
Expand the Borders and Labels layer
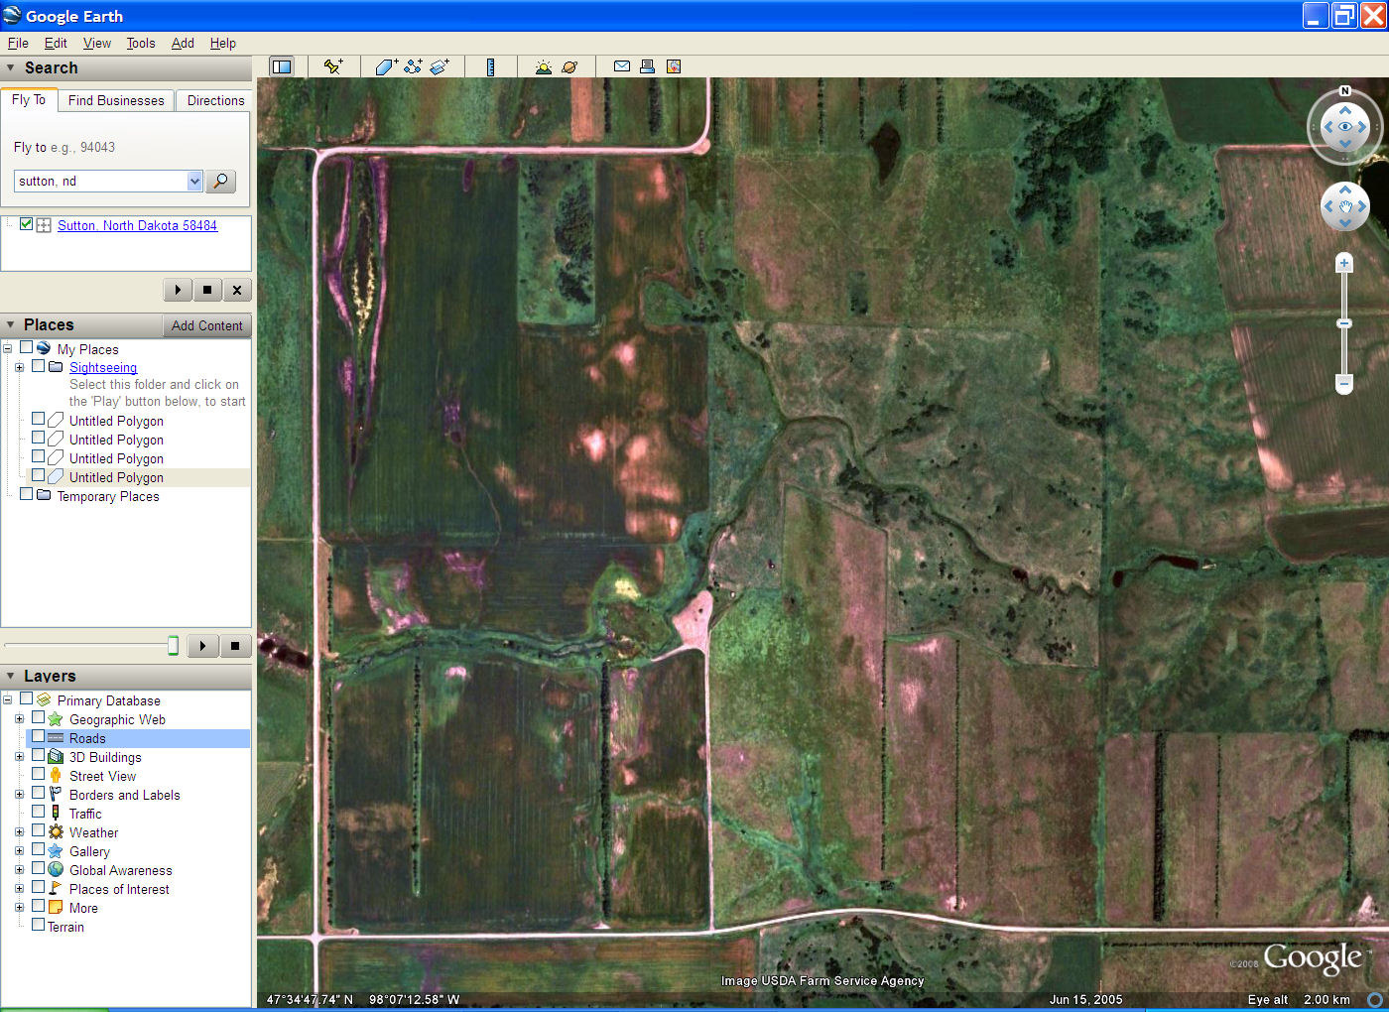[x=19, y=794]
